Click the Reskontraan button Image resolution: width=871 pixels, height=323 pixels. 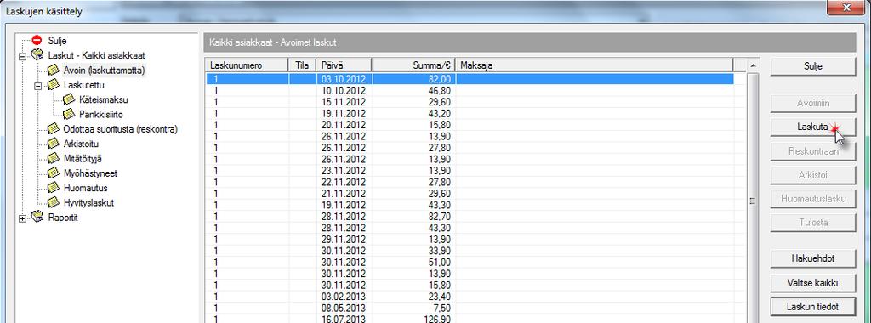point(812,151)
